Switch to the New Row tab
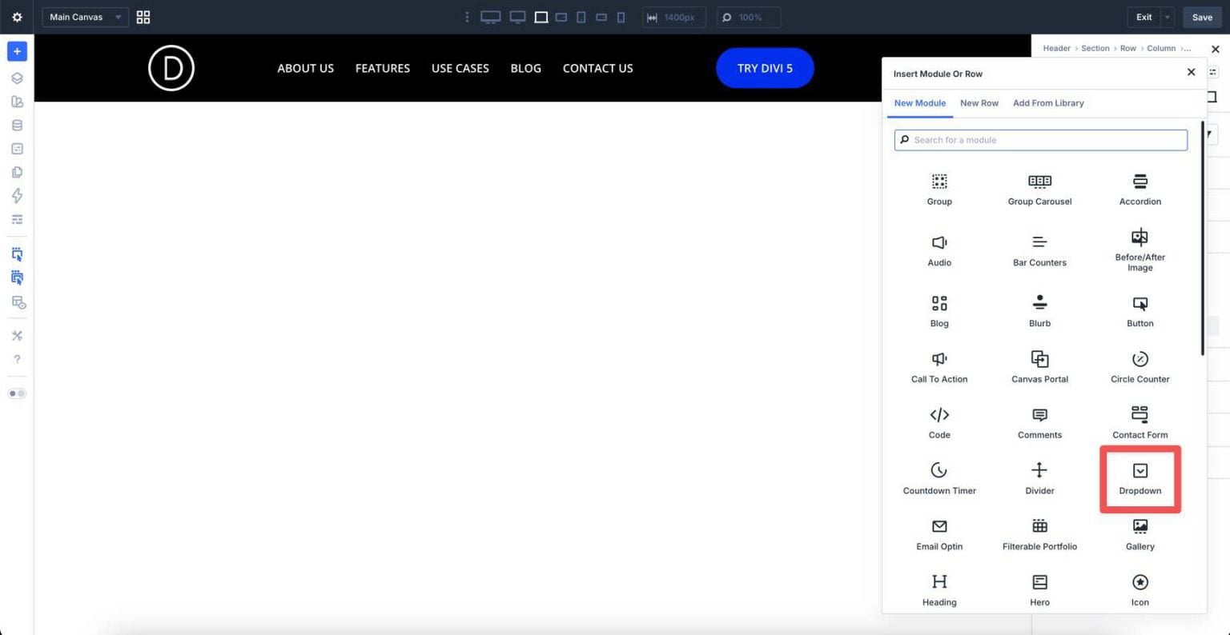The image size is (1230, 635). click(979, 103)
